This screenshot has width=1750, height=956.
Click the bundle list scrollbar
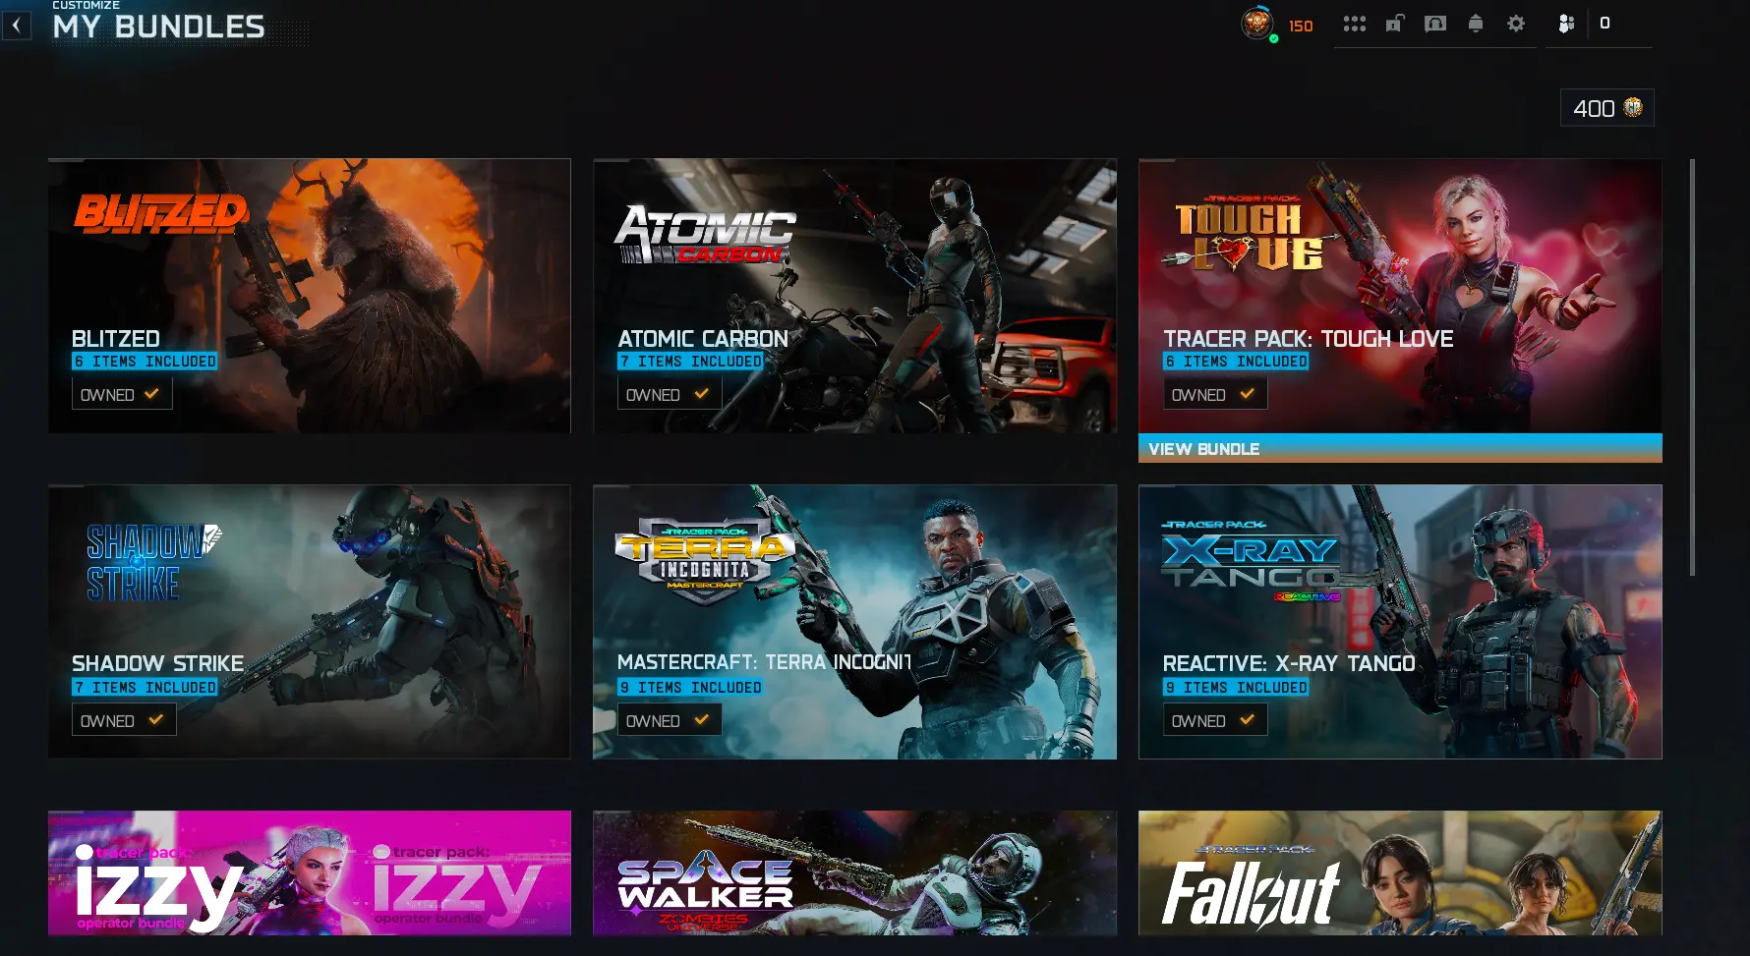pyautogui.click(x=1692, y=367)
